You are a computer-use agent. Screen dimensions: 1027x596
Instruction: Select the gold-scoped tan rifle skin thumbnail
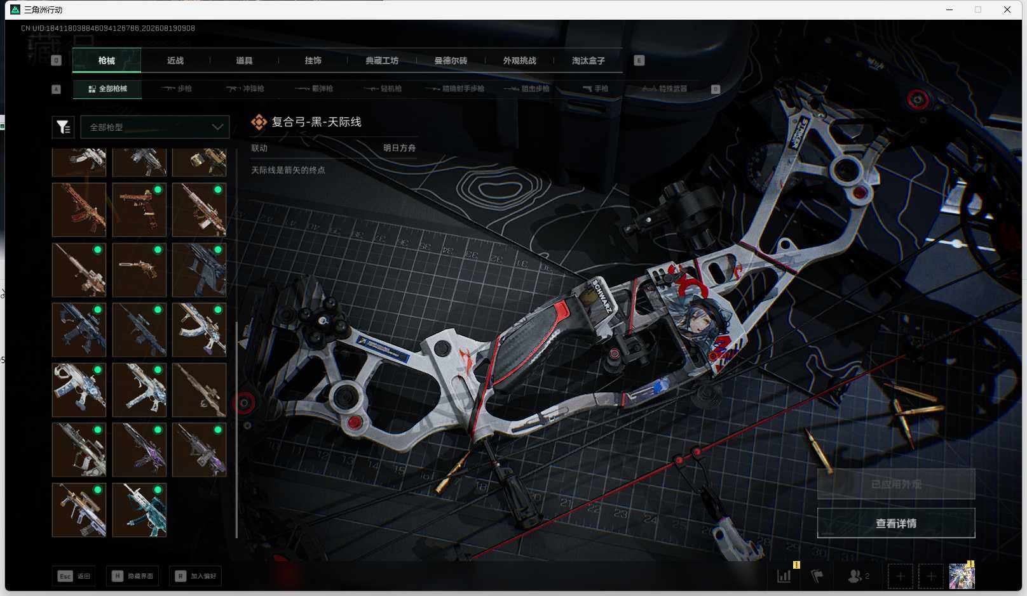pos(79,510)
